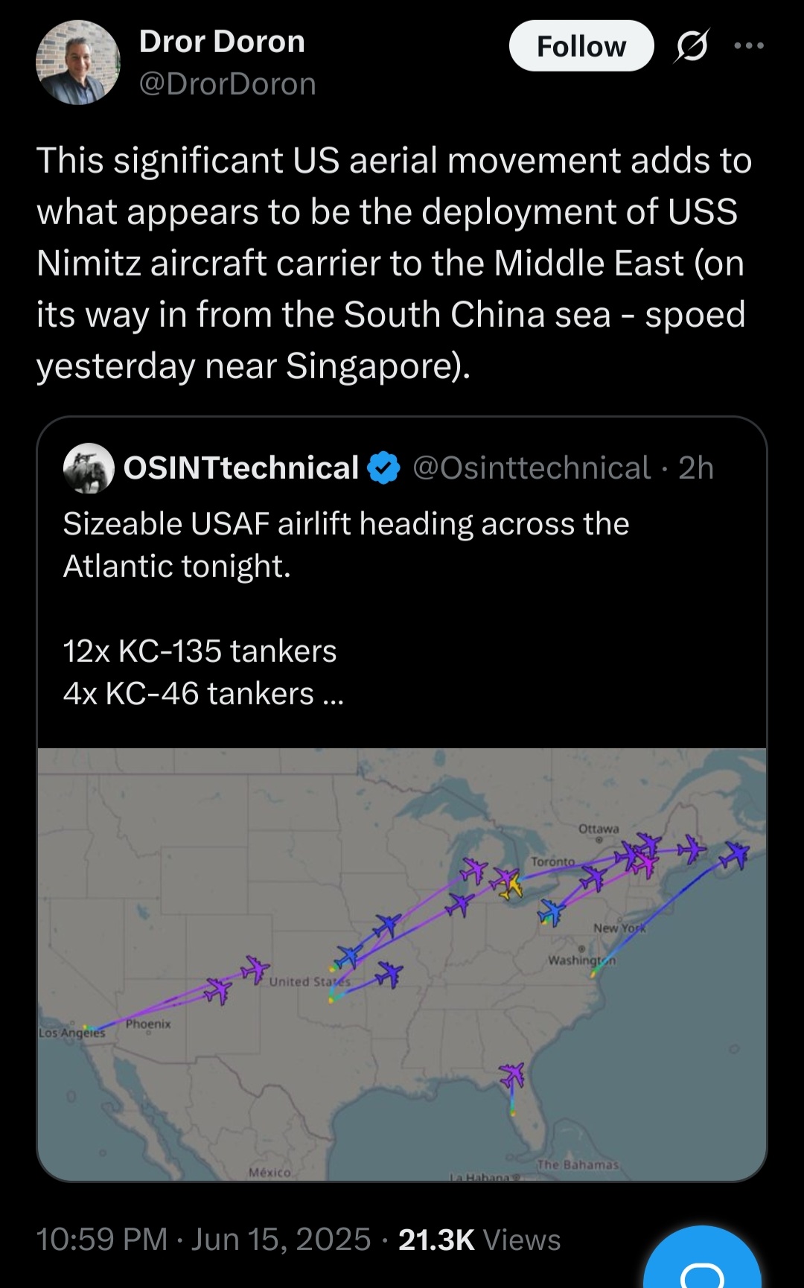The height and width of the screenshot is (1288, 804).
Task: Click the Follow button
Action: pos(581,46)
